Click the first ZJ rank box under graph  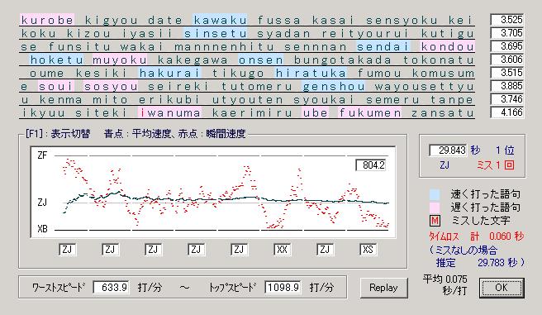click(x=68, y=250)
